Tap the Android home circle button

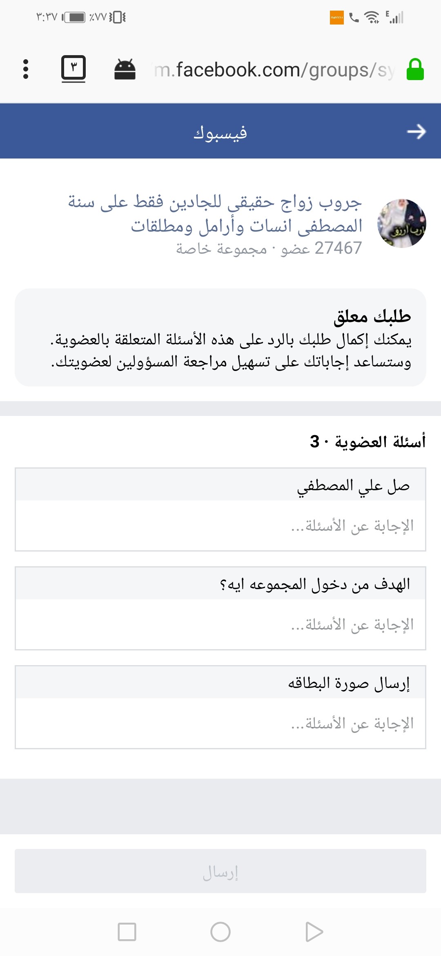coord(220,932)
